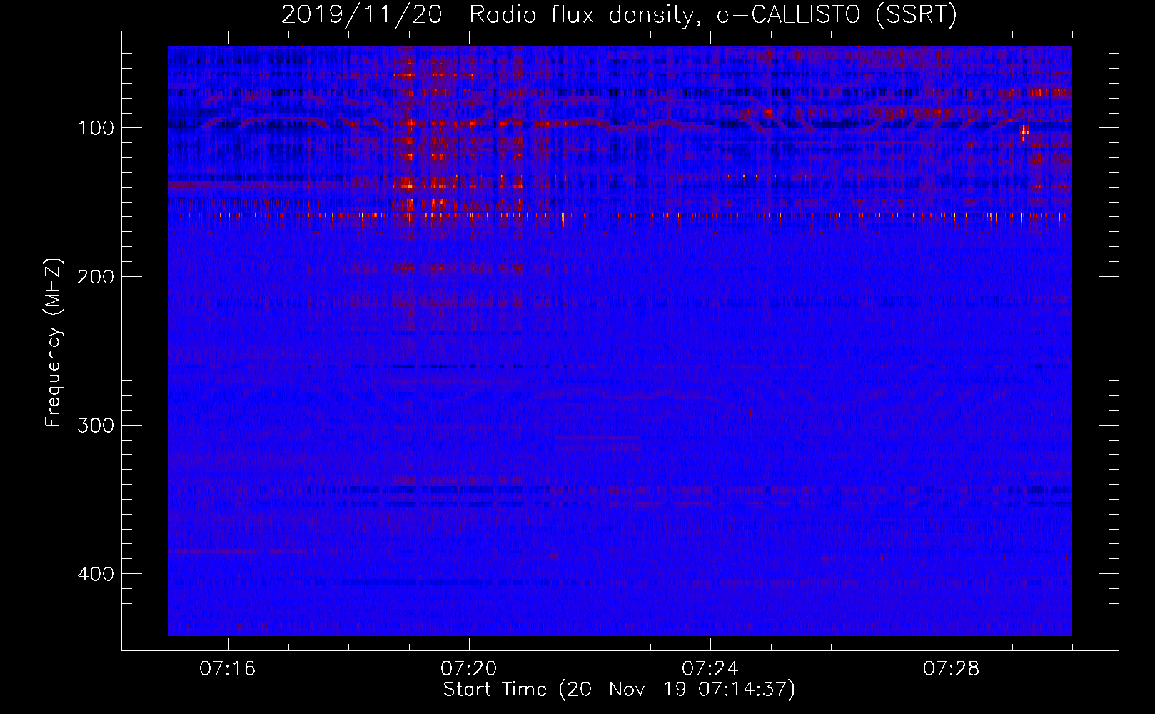The height and width of the screenshot is (714, 1155).
Task: Click the 'Frequency (MHZ)' axis label
Action: pos(54,343)
